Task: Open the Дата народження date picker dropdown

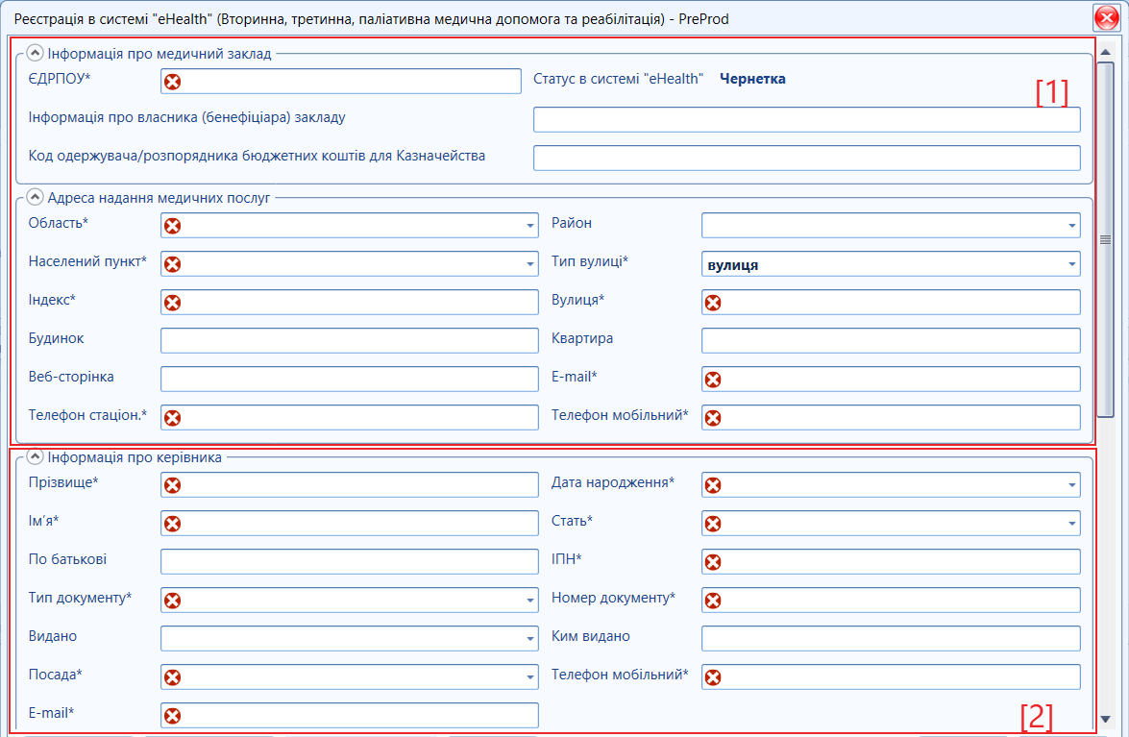Action: 1071,485
